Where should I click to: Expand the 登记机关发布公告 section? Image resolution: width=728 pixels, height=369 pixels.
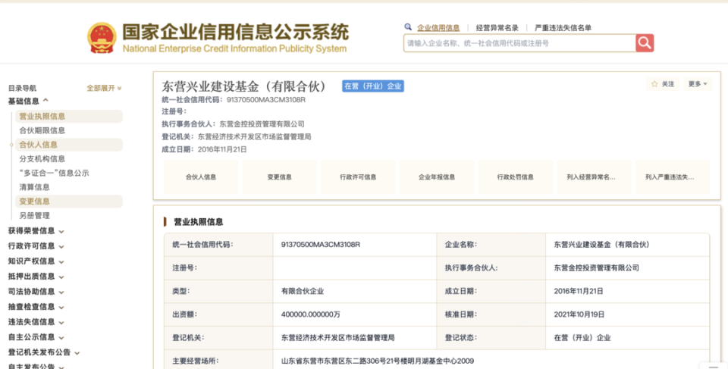[44, 352]
